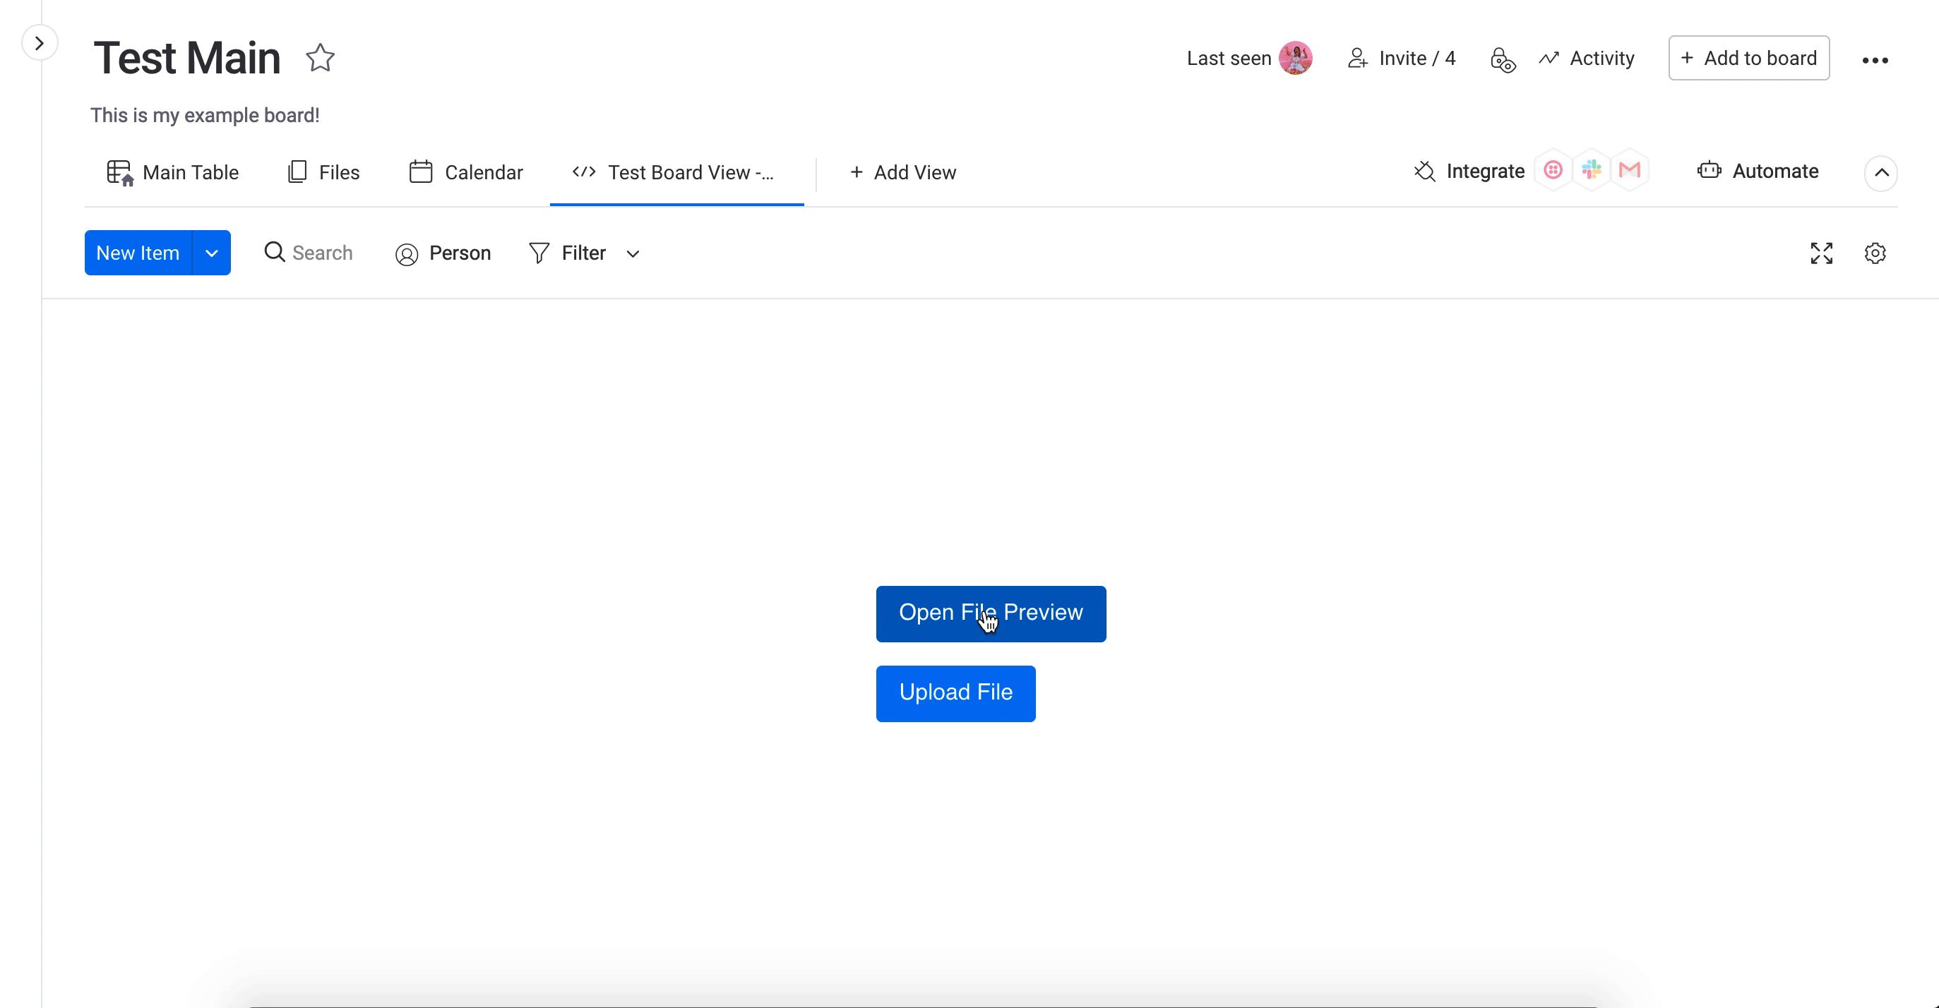Click the Search magnifier icon

click(x=273, y=253)
